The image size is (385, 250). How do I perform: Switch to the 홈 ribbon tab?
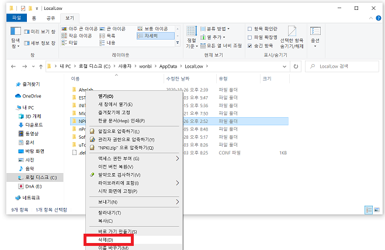tap(34, 18)
